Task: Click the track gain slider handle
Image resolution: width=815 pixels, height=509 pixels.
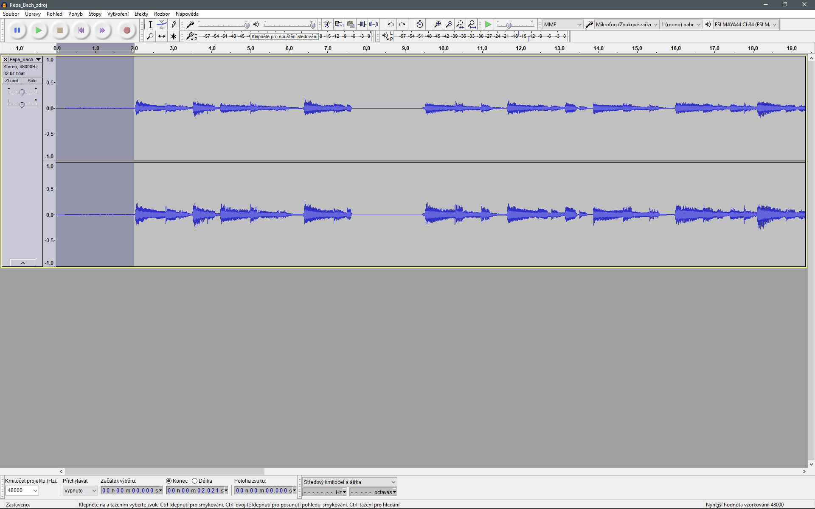Action: (x=22, y=92)
